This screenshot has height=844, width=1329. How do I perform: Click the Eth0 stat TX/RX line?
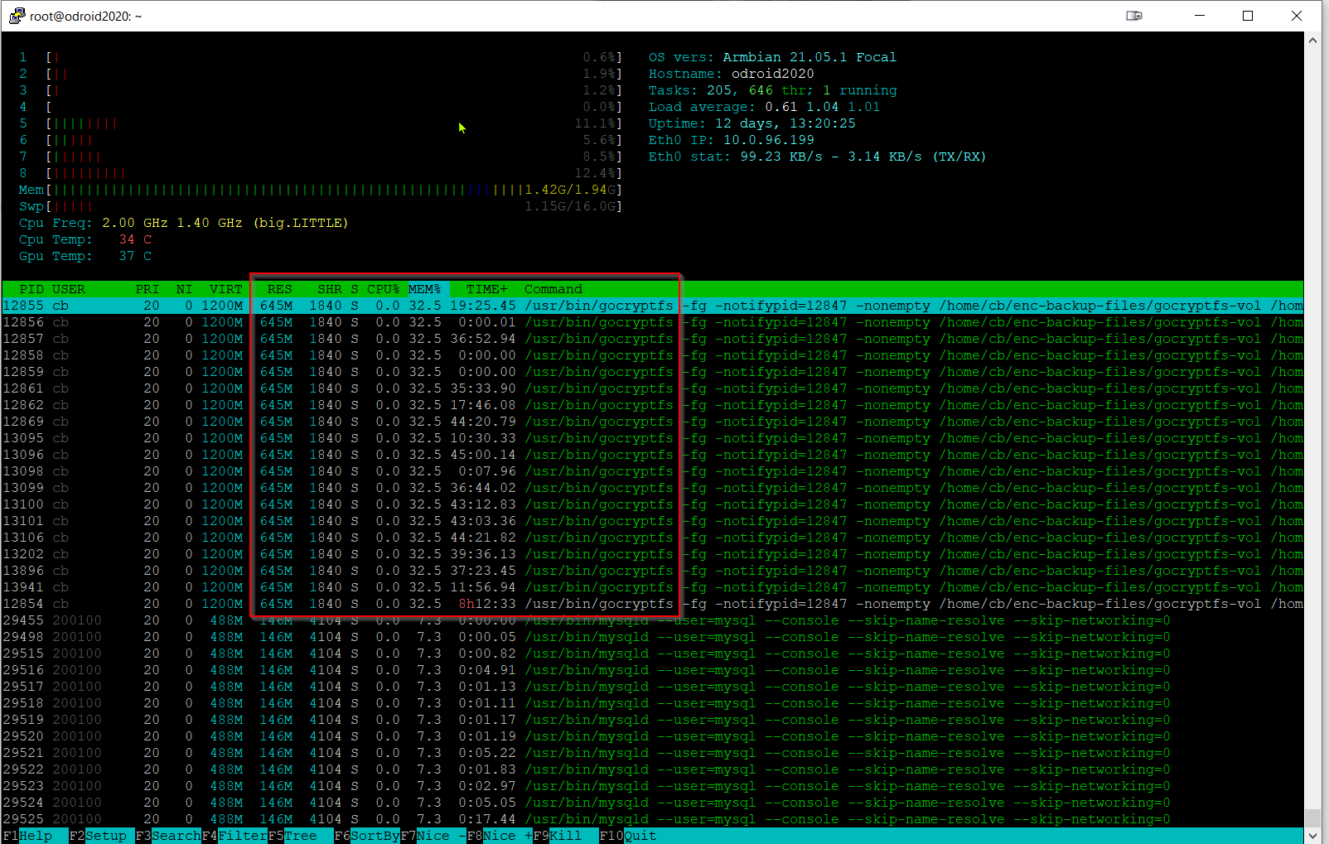(x=818, y=157)
